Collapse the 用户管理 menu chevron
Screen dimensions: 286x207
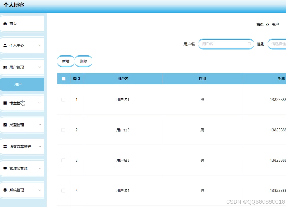40,67
